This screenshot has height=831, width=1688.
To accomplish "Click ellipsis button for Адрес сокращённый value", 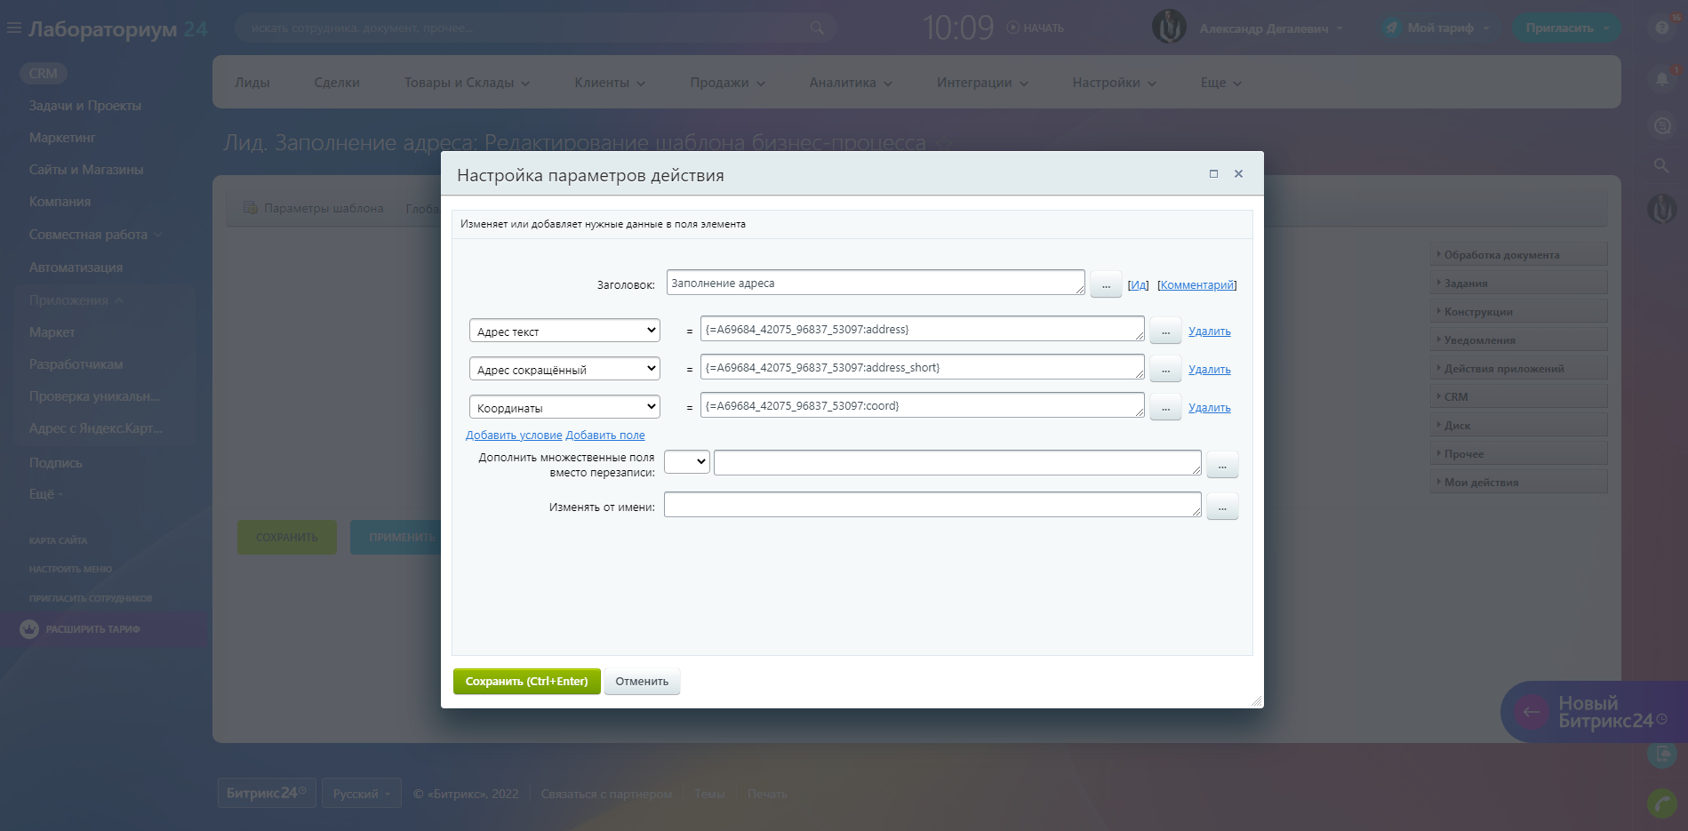I will [1165, 370].
